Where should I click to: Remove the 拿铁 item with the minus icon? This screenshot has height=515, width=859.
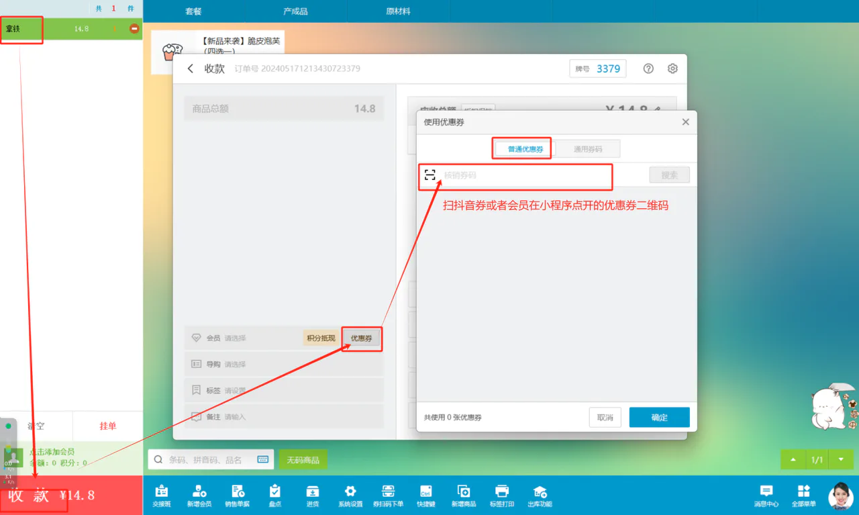coord(134,29)
